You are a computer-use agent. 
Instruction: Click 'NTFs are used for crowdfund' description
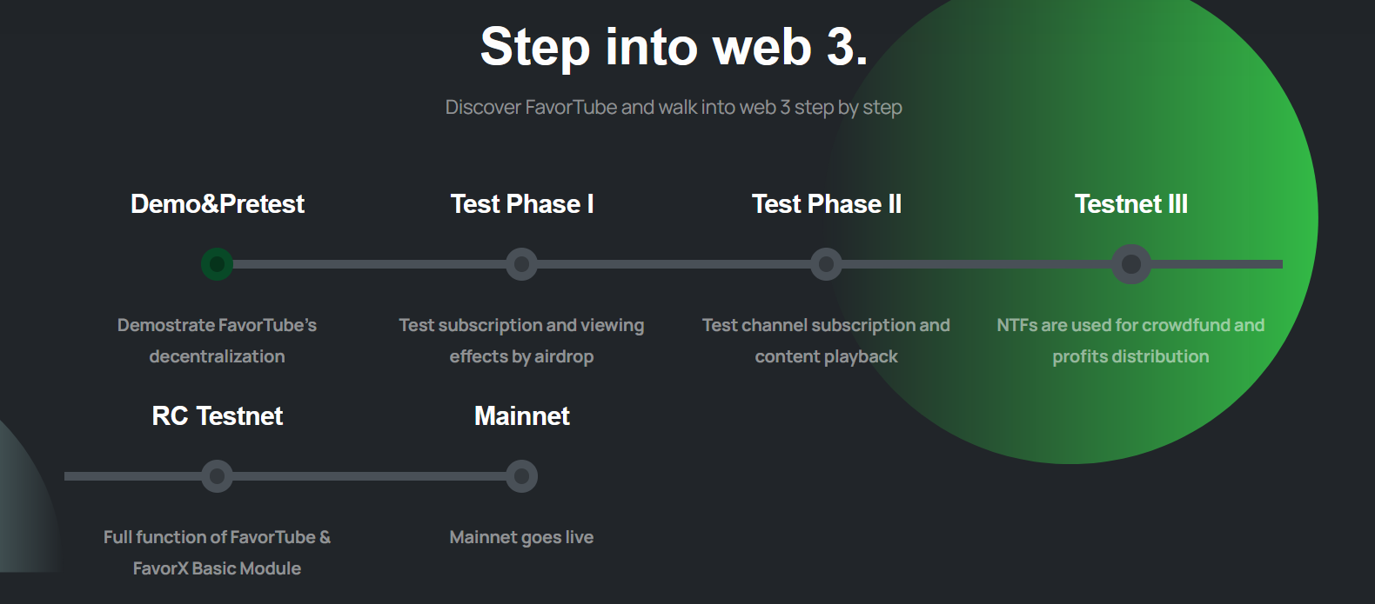(1130, 341)
